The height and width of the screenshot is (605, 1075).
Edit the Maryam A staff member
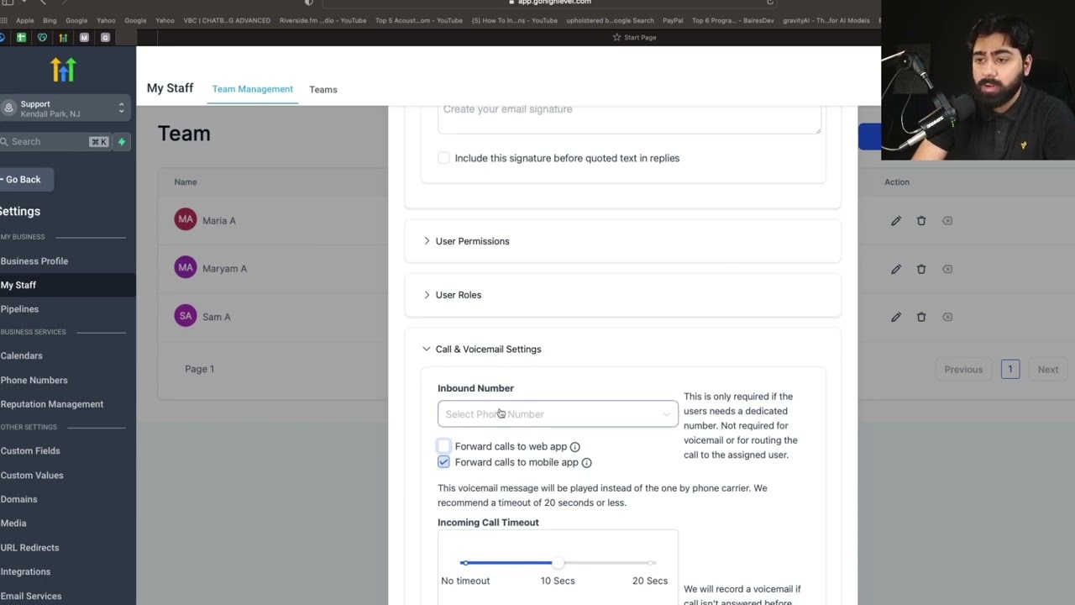tap(896, 269)
